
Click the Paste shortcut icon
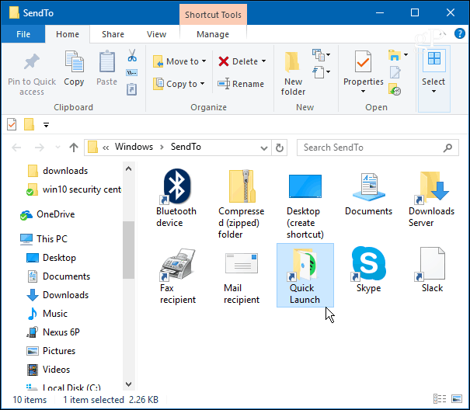point(131,89)
